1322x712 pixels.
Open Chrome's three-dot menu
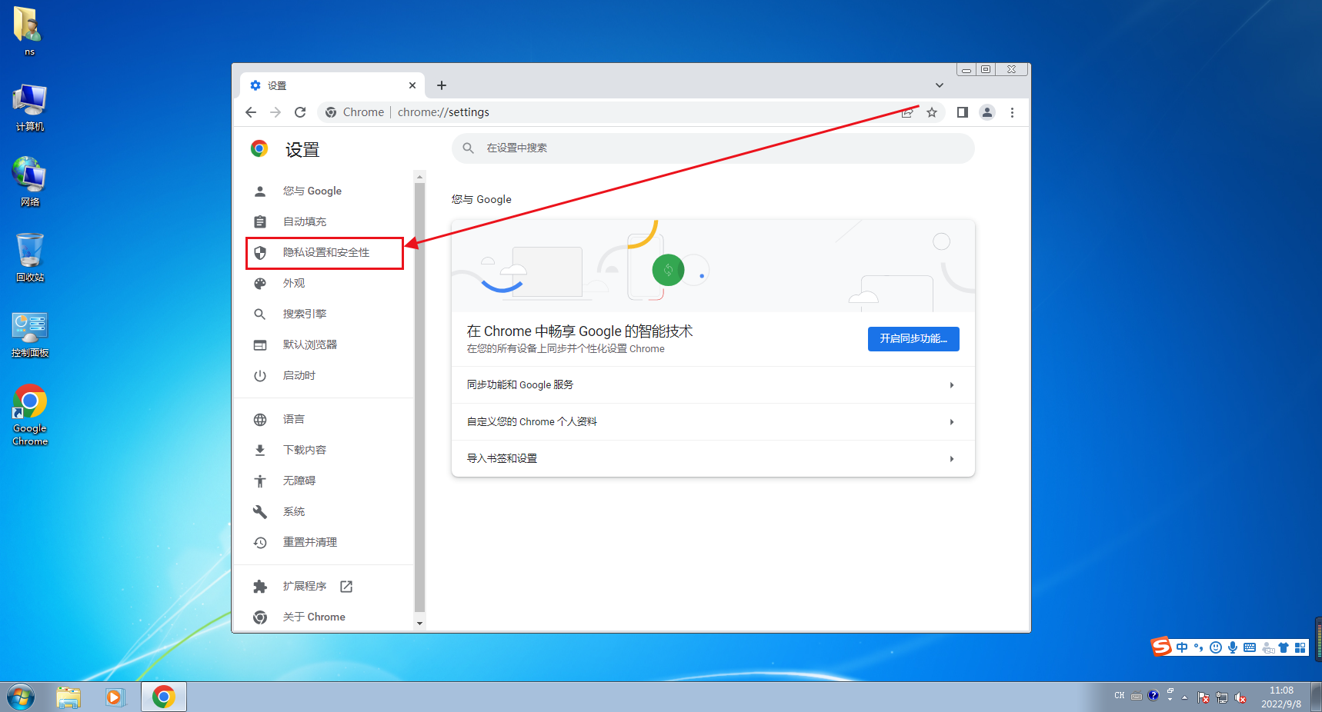point(1012,112)
